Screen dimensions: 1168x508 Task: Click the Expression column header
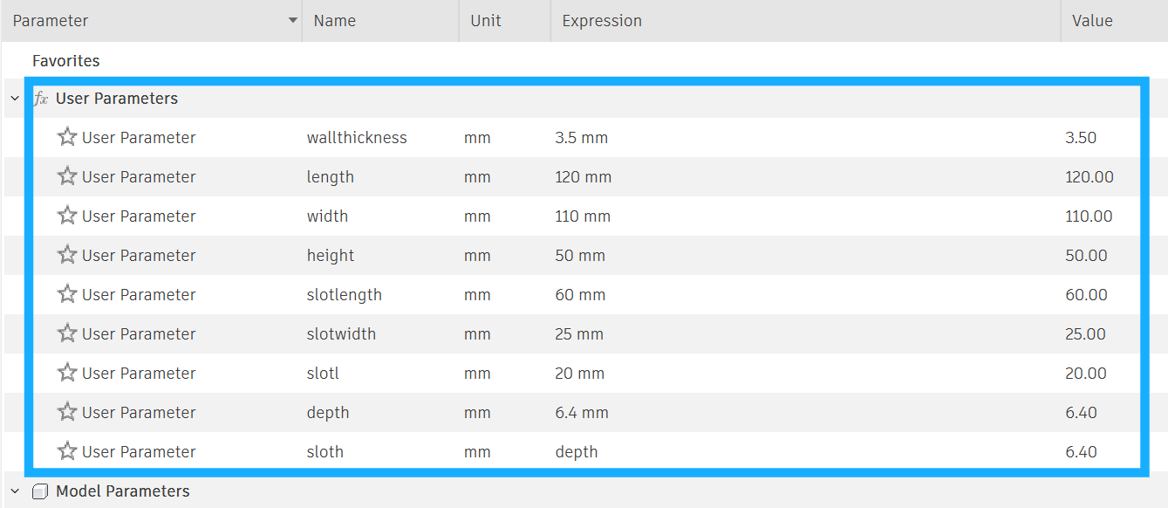point(602,21)
